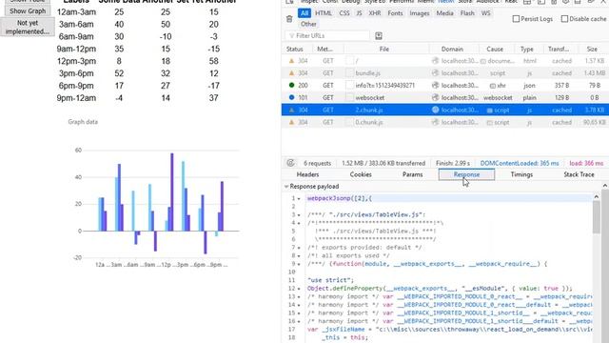
Task: Open the Params tab
Action: pos(412,174)
